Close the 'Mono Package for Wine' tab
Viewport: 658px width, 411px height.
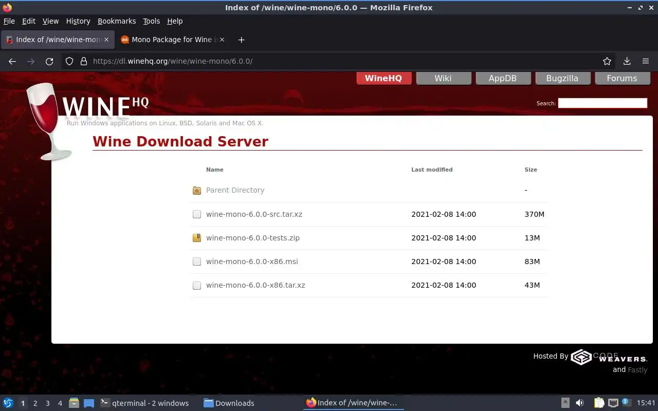[222, 40]
